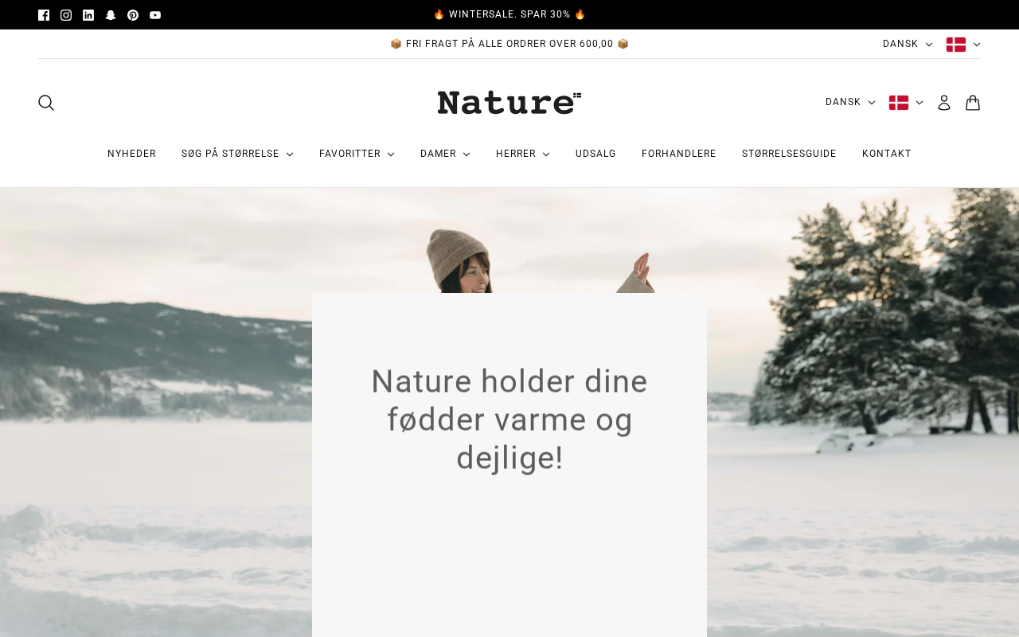Open the Danish flag country selector in top bar
The width and height of the screenshot is (1019, 637).
[963, 45]
